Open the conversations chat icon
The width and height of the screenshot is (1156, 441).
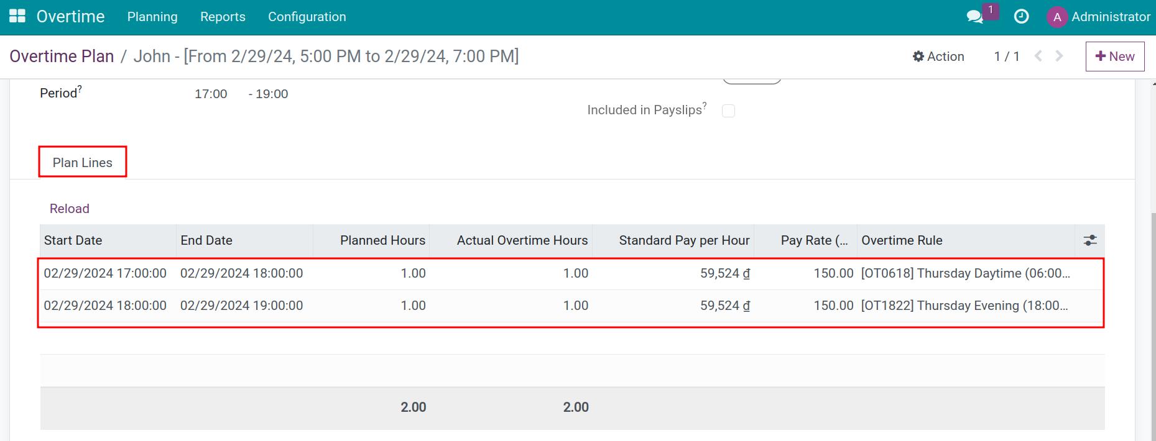coord(974,17)
